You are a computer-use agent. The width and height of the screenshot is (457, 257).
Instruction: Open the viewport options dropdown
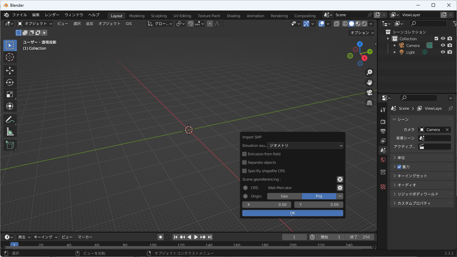coord(361,33)
